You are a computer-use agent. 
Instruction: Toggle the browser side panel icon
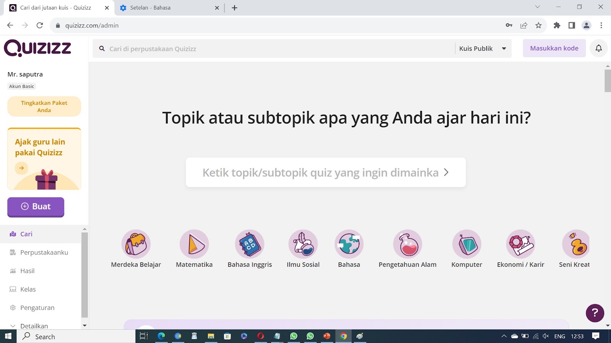point(572,26)
